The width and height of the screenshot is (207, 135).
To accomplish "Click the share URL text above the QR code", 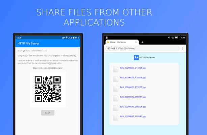I will pos(48,68).
